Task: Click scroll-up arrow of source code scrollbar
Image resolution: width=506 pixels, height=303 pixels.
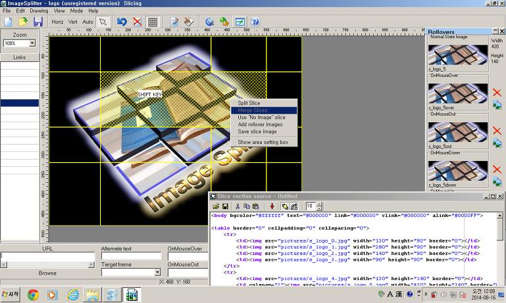Action: (500, 216)
